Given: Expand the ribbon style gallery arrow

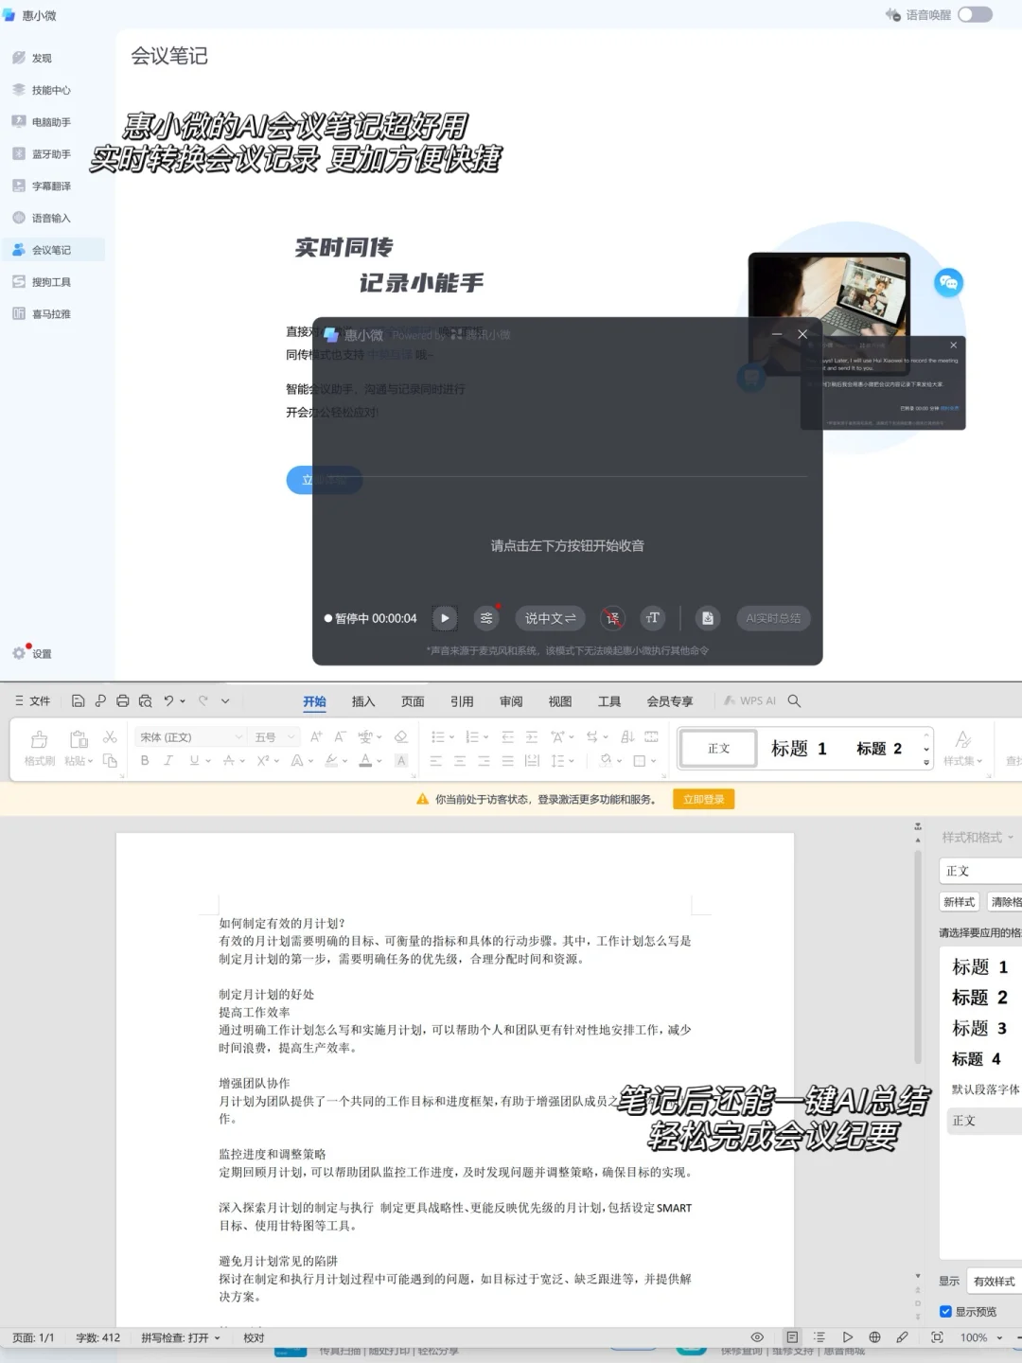Looking at the screenshot, I should pos(925,762).
